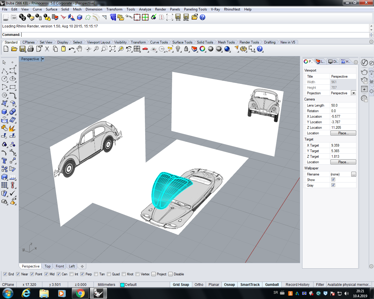Switch to the Mesh Tools toolbar tab
Viewport: 374px width, 299px height.
[226, 42]
